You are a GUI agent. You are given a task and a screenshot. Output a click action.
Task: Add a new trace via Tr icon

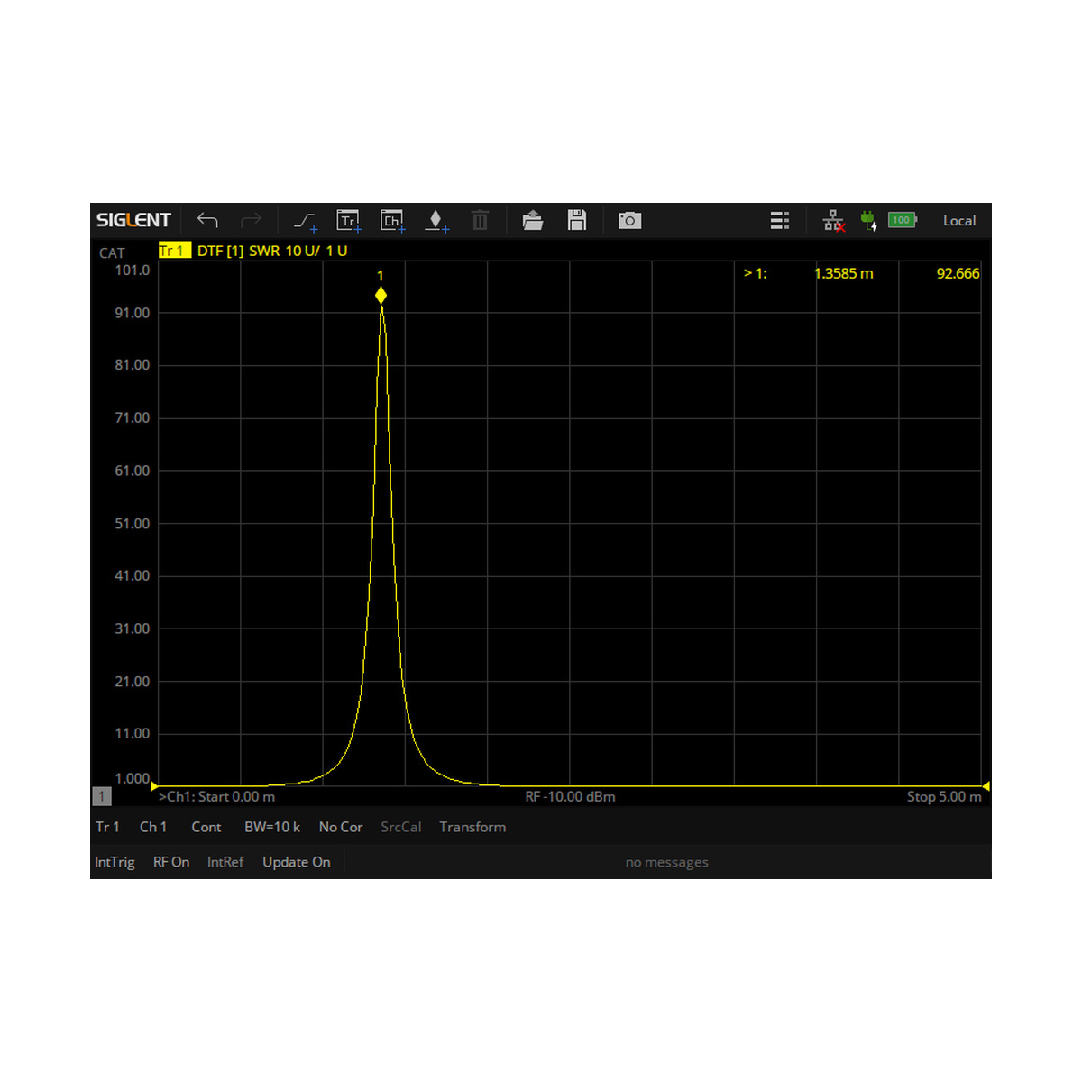[x=349, y=221]
